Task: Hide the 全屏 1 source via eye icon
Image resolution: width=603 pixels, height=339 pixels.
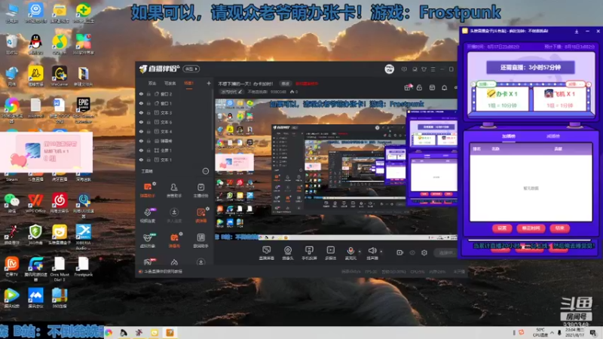Action: click(141, 150)
